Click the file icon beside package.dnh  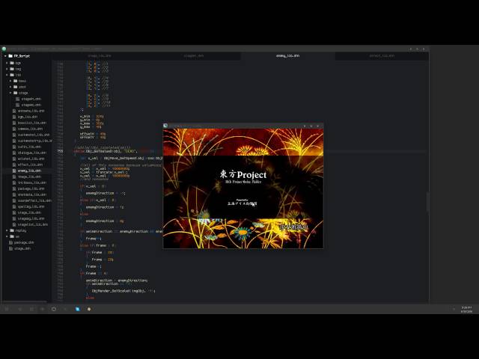[x=10, y=242]
